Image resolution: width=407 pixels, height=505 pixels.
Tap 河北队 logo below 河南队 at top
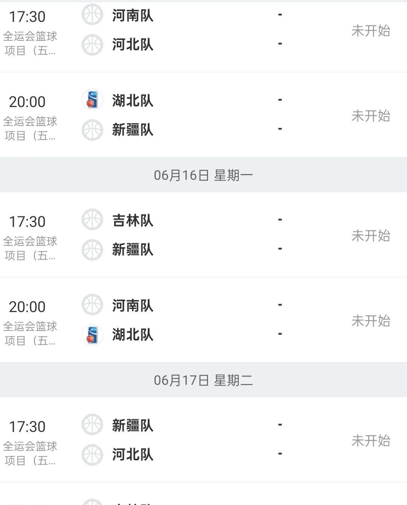(92, 44)
